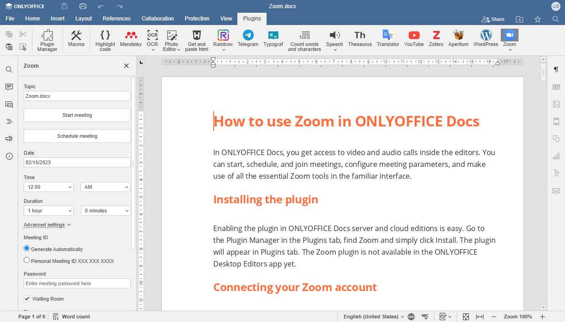
Task: Open the document language selector English (United States)
Action: point(374,317)
